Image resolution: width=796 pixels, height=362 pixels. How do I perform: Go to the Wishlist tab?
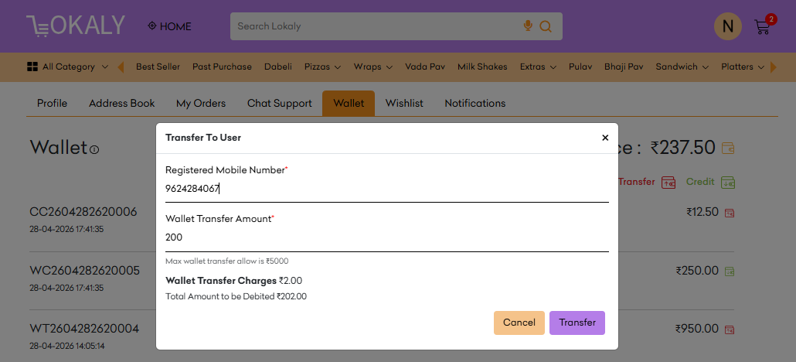(404, 103)
